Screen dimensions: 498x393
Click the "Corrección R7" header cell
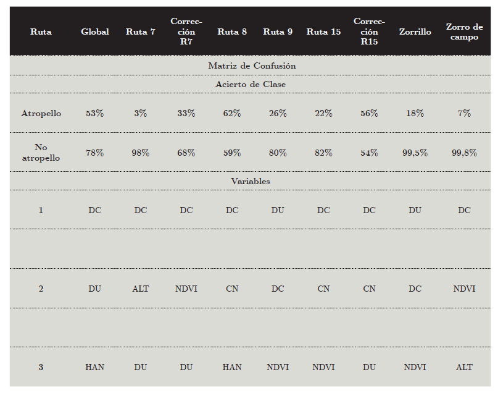[186, 32]
